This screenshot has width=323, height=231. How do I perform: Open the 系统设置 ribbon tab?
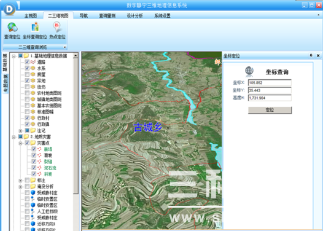click(x=162, y=15)
